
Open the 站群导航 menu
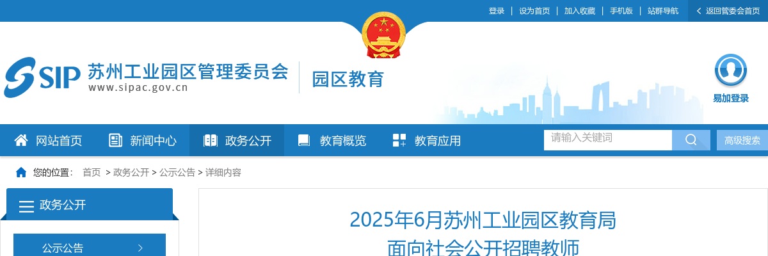(663, 11)
